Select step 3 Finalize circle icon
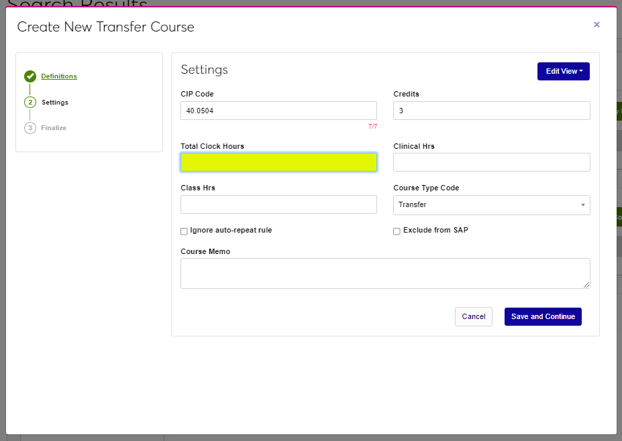Viewport: 622px width, 441px height. click(30, 128)
